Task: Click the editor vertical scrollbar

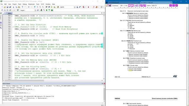Action: click(x=104, y=47)
